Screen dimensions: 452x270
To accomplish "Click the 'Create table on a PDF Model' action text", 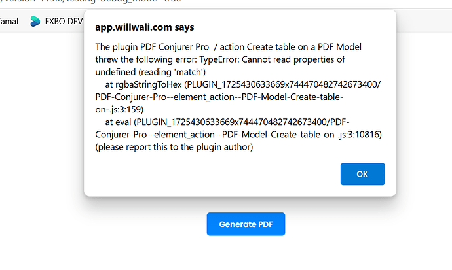I will click(x=304, y=47).
